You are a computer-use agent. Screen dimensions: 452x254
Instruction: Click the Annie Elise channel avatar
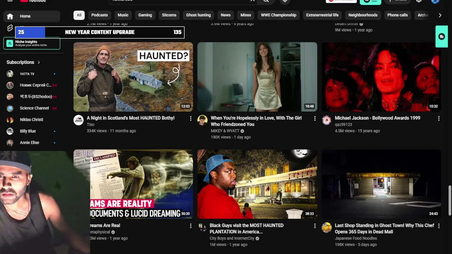click(10, 143)
